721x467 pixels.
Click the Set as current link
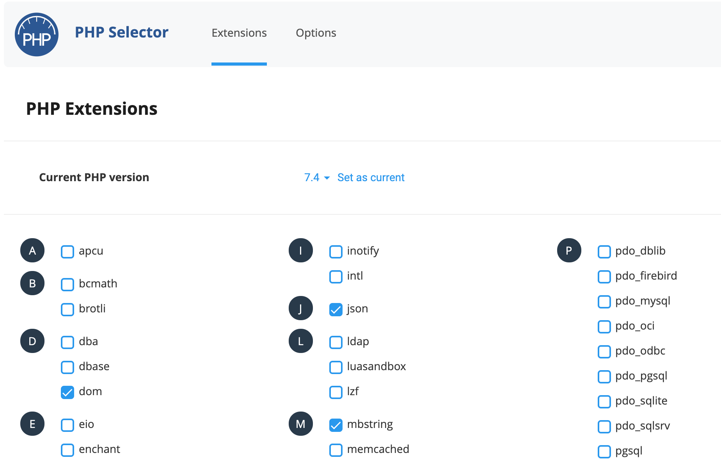(371, 177)
